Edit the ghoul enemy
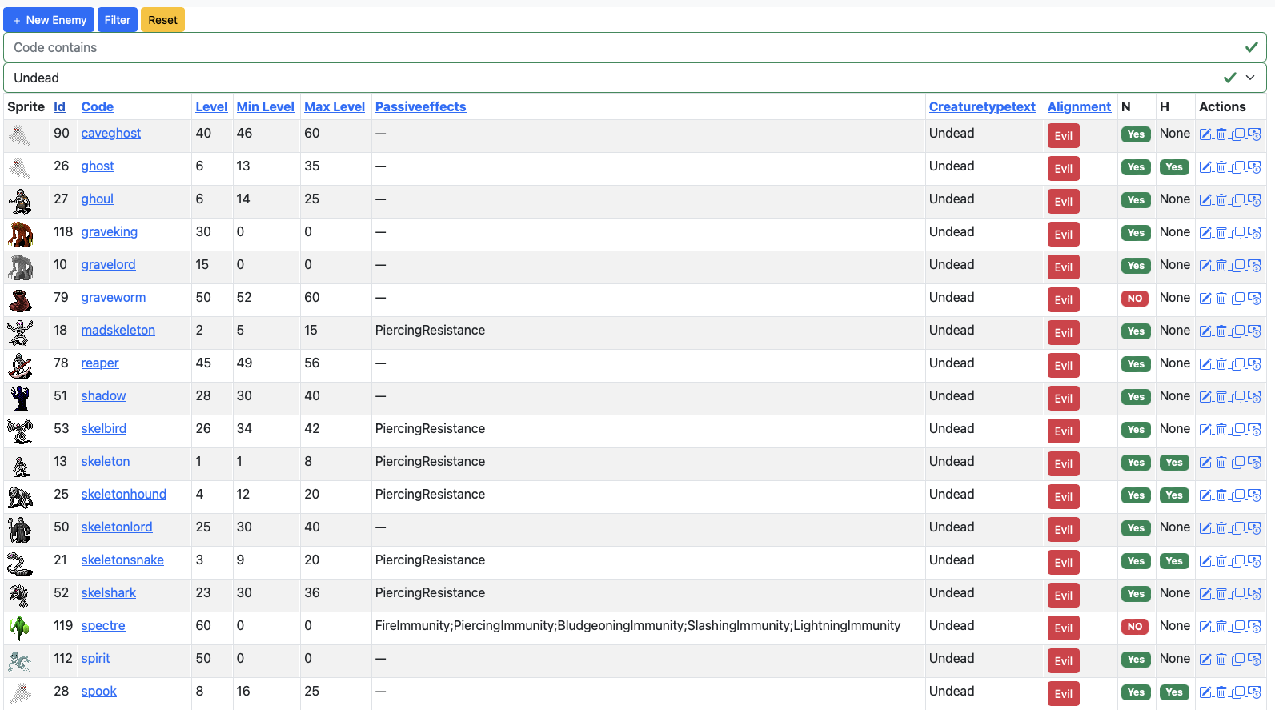 tap(1205, 200)
